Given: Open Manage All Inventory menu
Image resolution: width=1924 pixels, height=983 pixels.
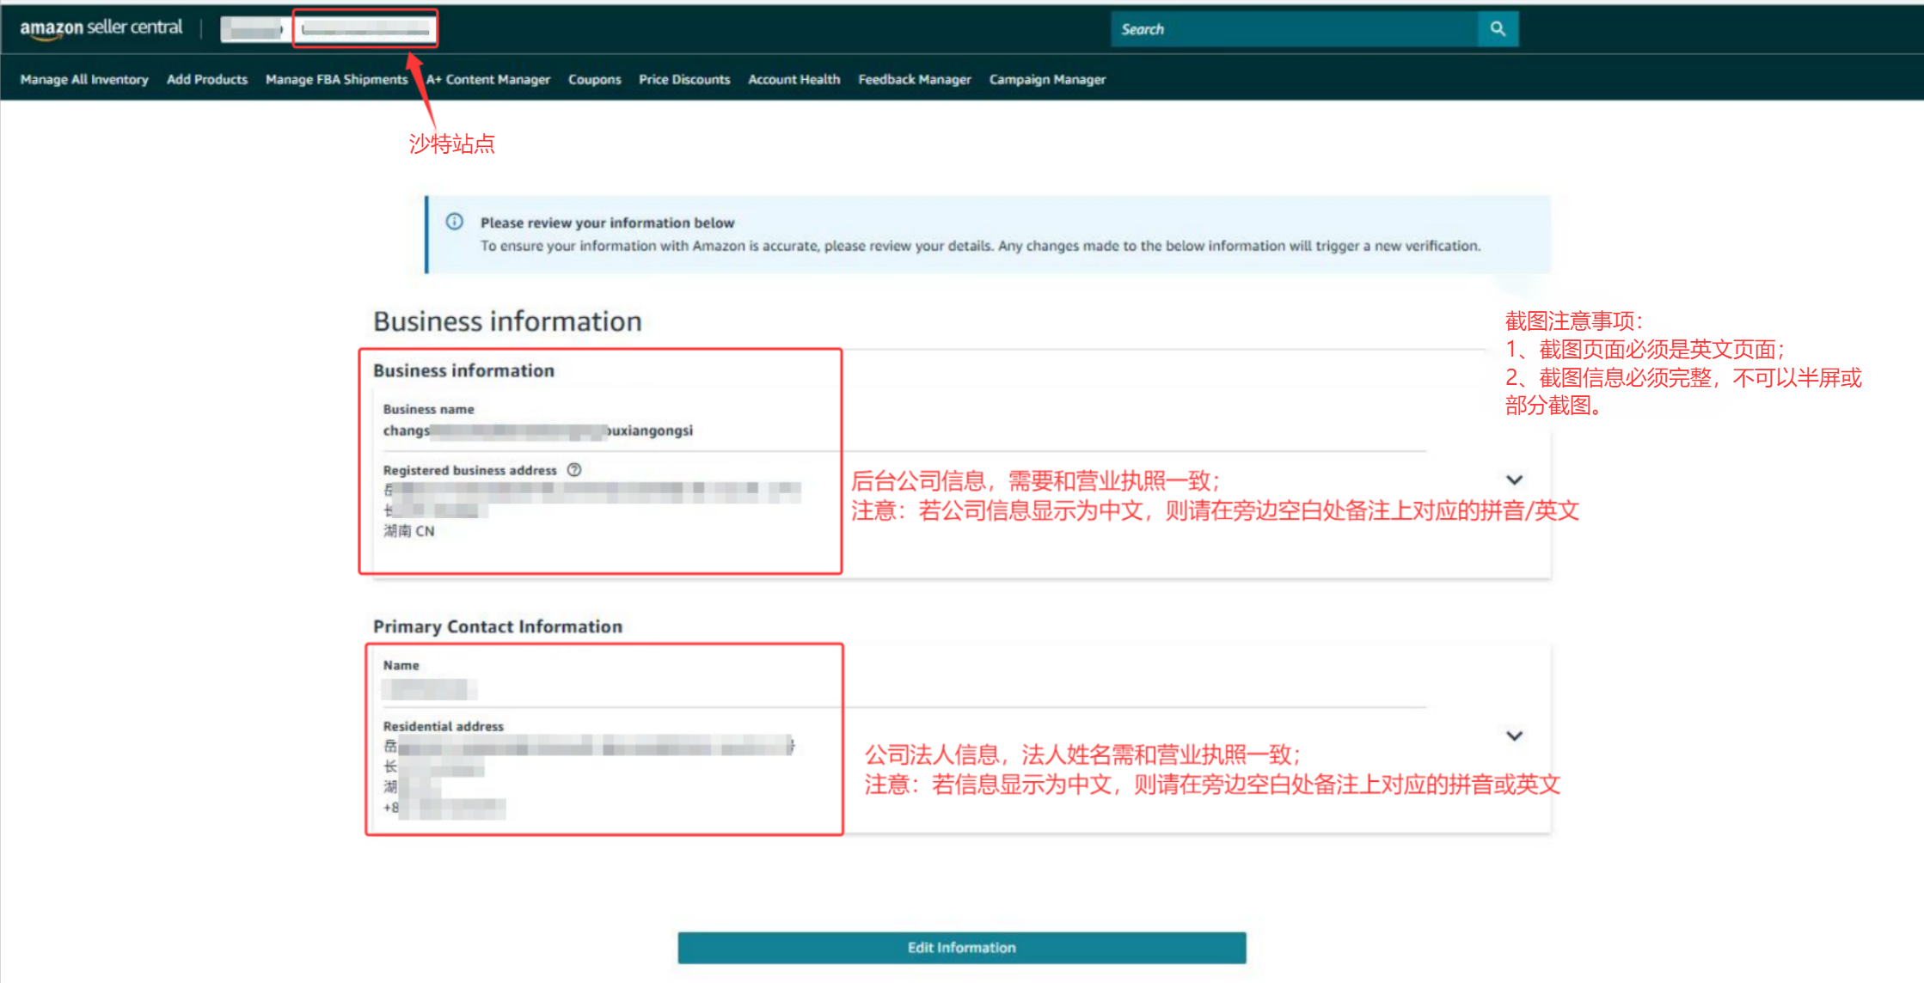Looking at the screenshot, I should pyautogui.click(x=84, y=79).
